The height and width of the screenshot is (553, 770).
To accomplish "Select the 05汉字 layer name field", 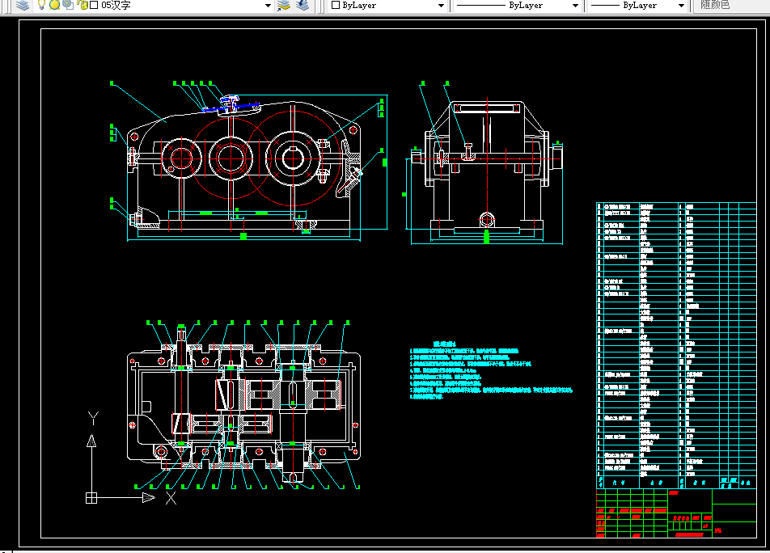I will 116,5.
